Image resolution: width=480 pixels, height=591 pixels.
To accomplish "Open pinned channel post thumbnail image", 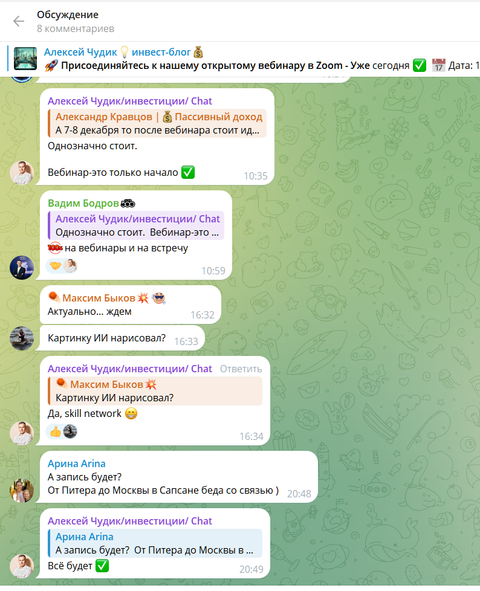I will click(25, 59).
